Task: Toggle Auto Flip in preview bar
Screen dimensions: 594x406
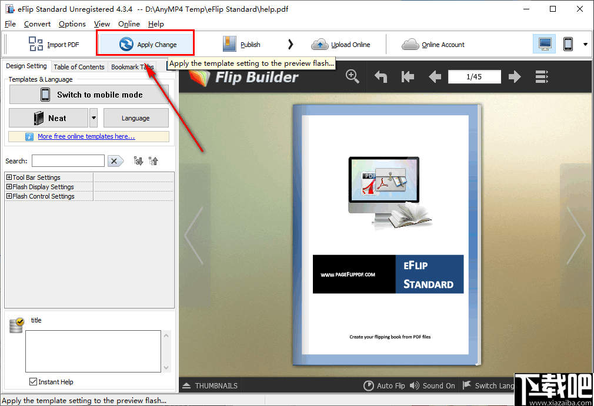Action: click(384, 385)
